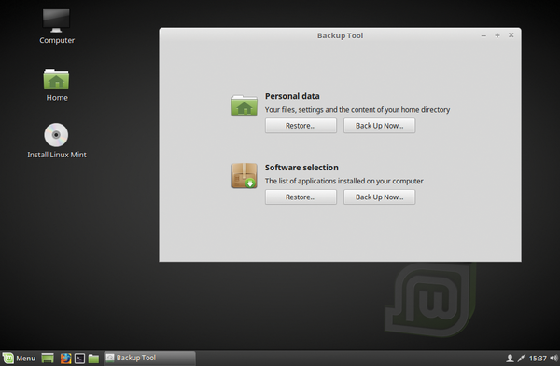Click the volume speaker tray icon
The width and height of the screenshot is (560, 366).
(553, 359)
